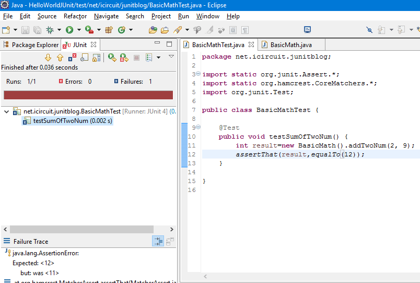Open JUnit view menu triangle
This screenshot has height=283, width=420.
point(171,56)
